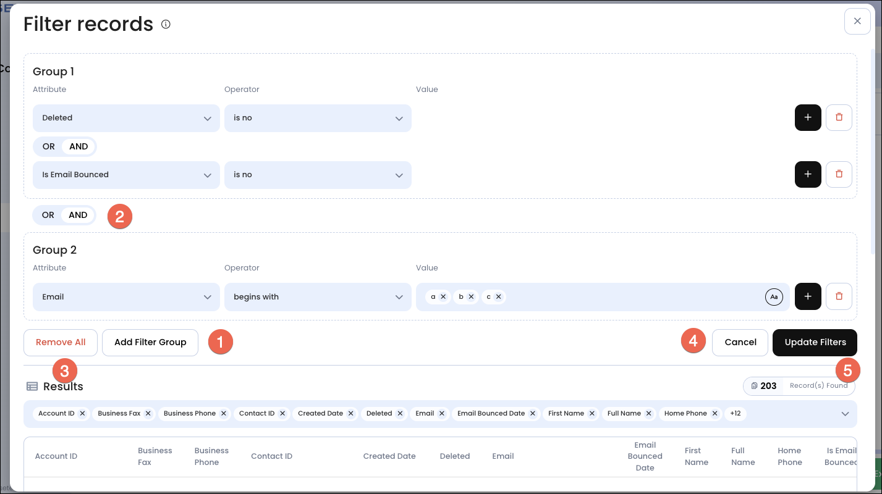Click the Created Date column header
The height and width of the screenshot is (494, 882).
click(389, 456)
